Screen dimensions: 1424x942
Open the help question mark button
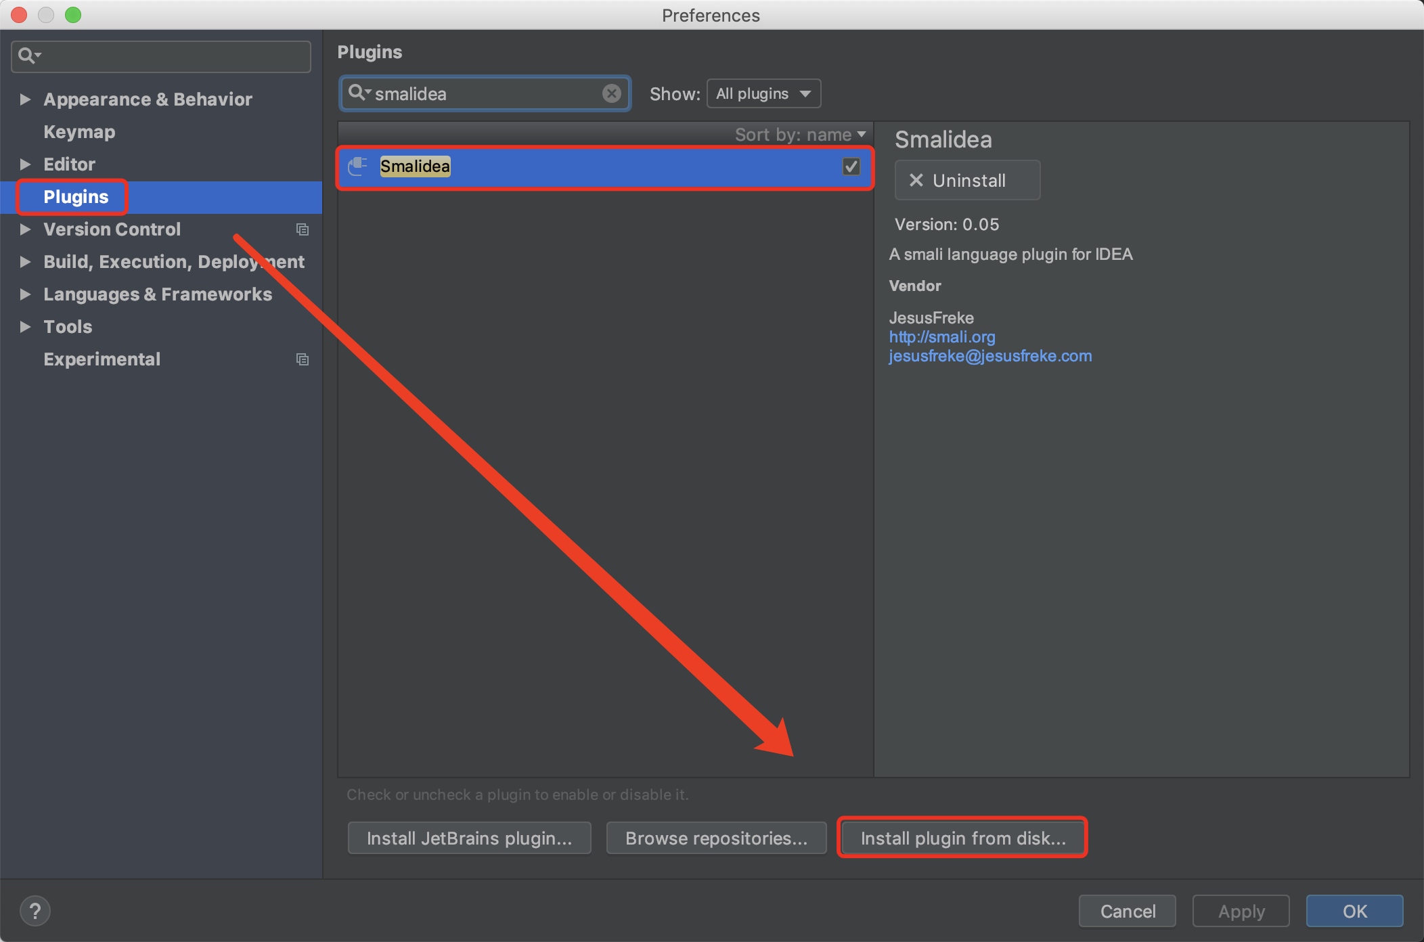click(x=35, y=911)
